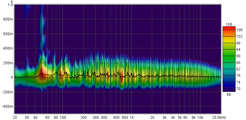The image size is (246, 120).
Task: Click the 200 frequency axis label
Action: pyautogui.click(x=83, y=118)
